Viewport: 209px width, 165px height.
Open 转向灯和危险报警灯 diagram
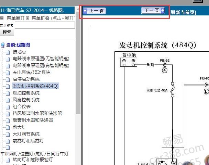pos(33,160)
